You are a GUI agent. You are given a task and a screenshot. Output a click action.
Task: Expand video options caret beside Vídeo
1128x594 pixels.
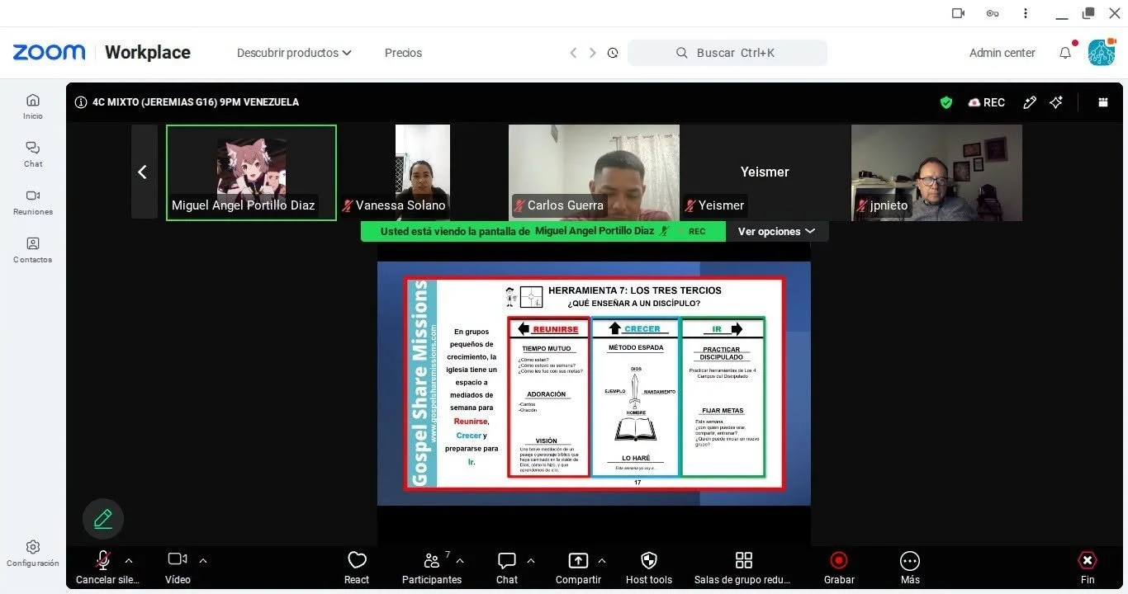(203, 560)
